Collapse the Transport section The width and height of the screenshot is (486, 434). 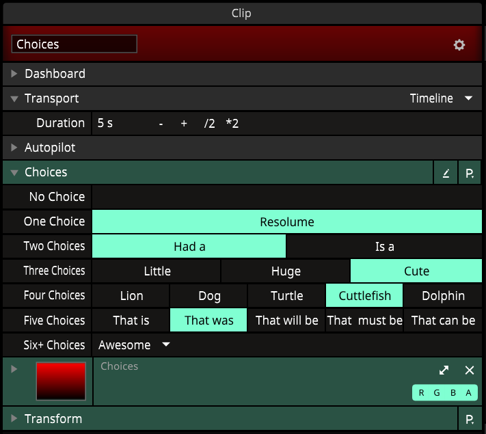click(x=14, y=98)
